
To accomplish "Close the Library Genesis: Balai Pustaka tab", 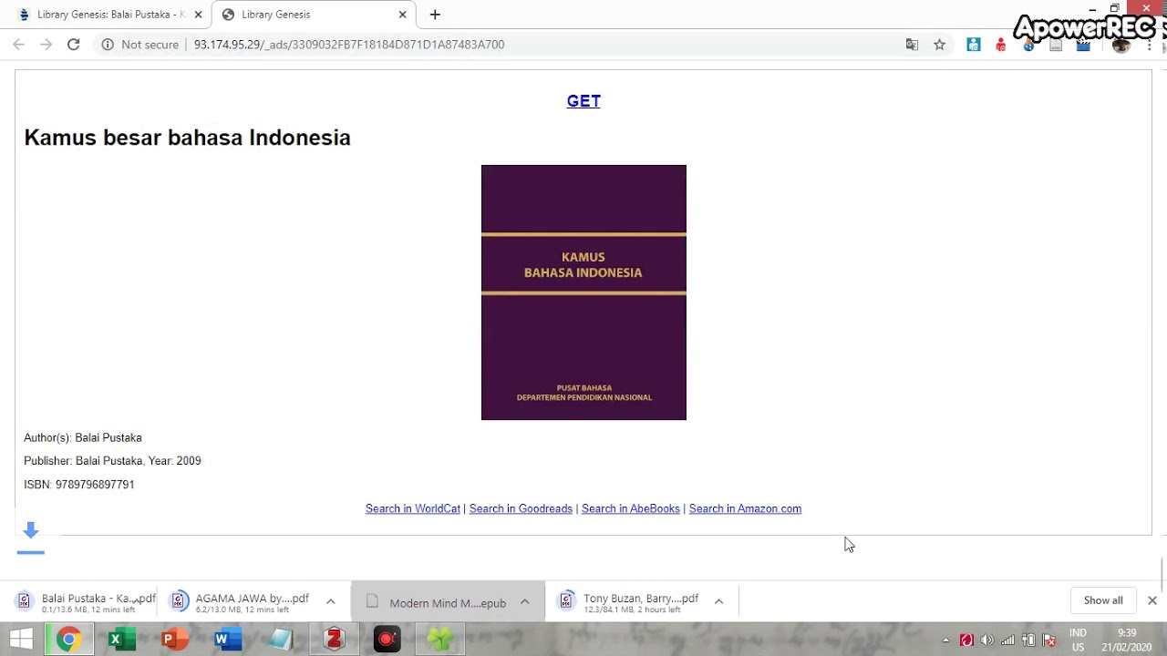I will coord(198,15).
